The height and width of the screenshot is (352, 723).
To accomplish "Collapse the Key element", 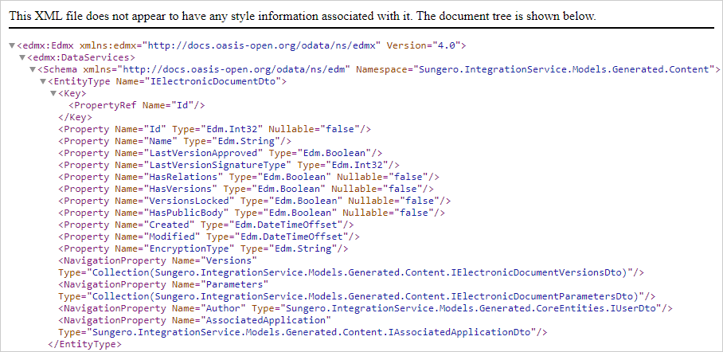I will click(x=54, y=94).
